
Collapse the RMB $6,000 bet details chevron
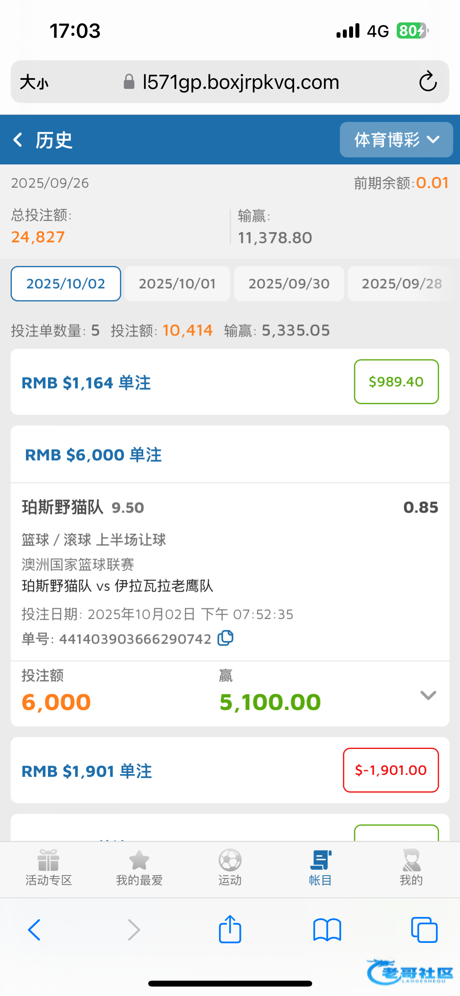[x=428, y=695]
